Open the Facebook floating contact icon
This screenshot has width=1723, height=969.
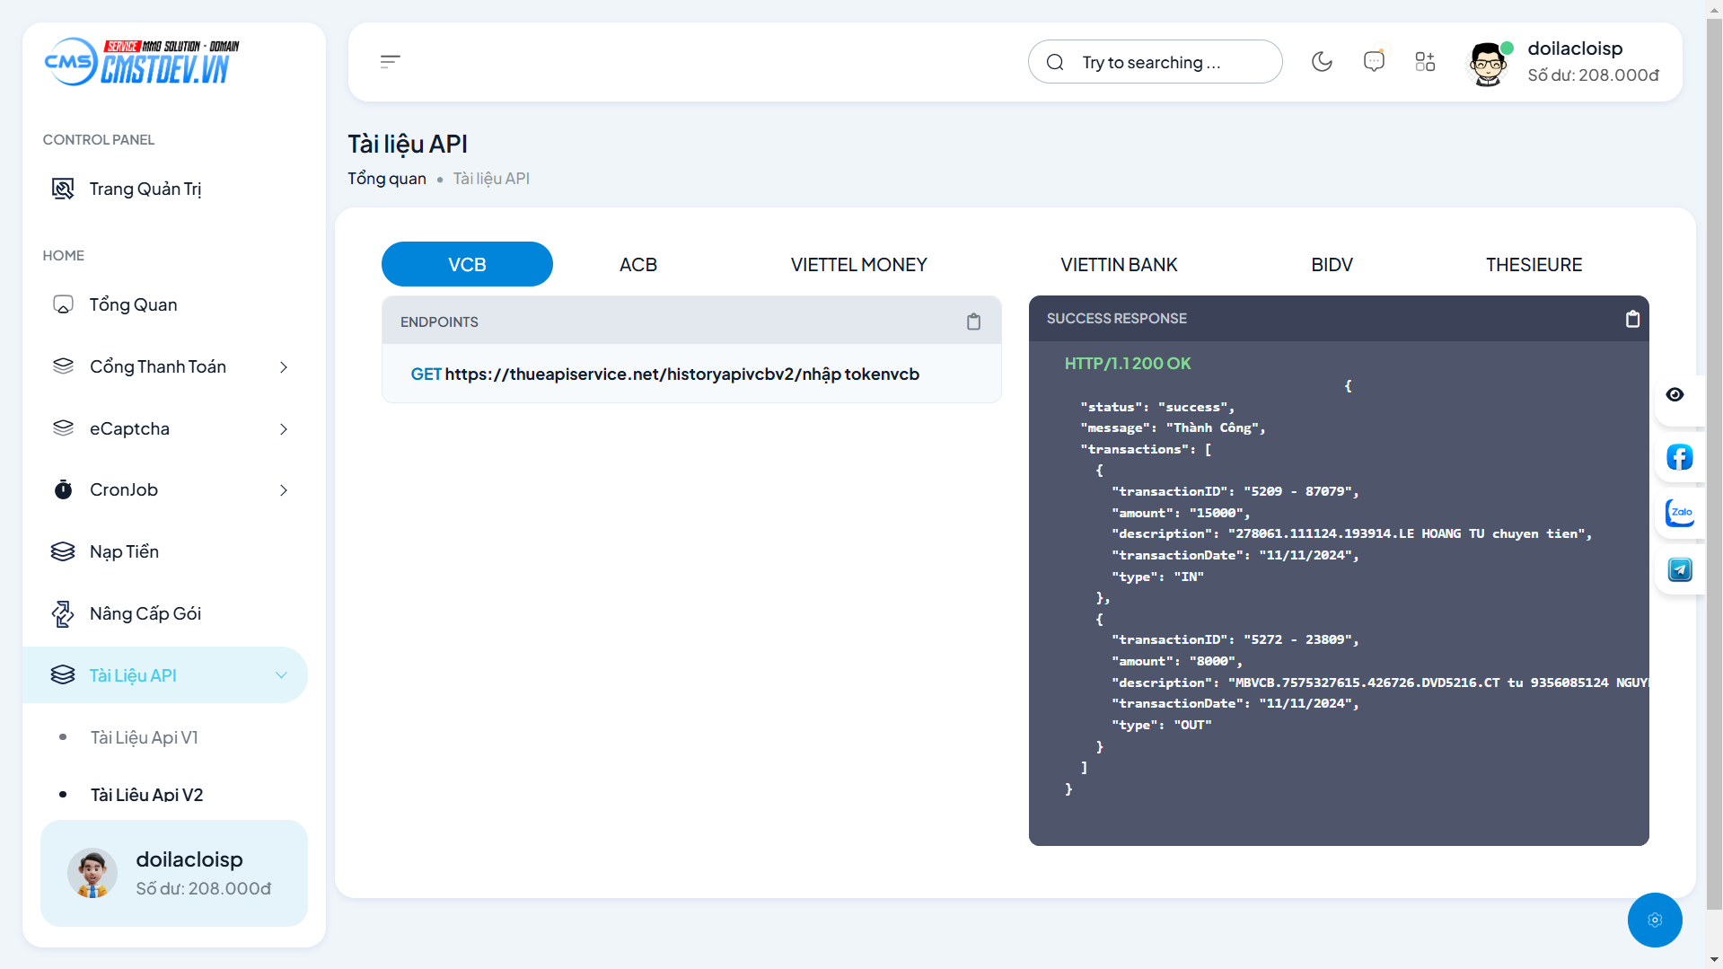point(1679,457)
